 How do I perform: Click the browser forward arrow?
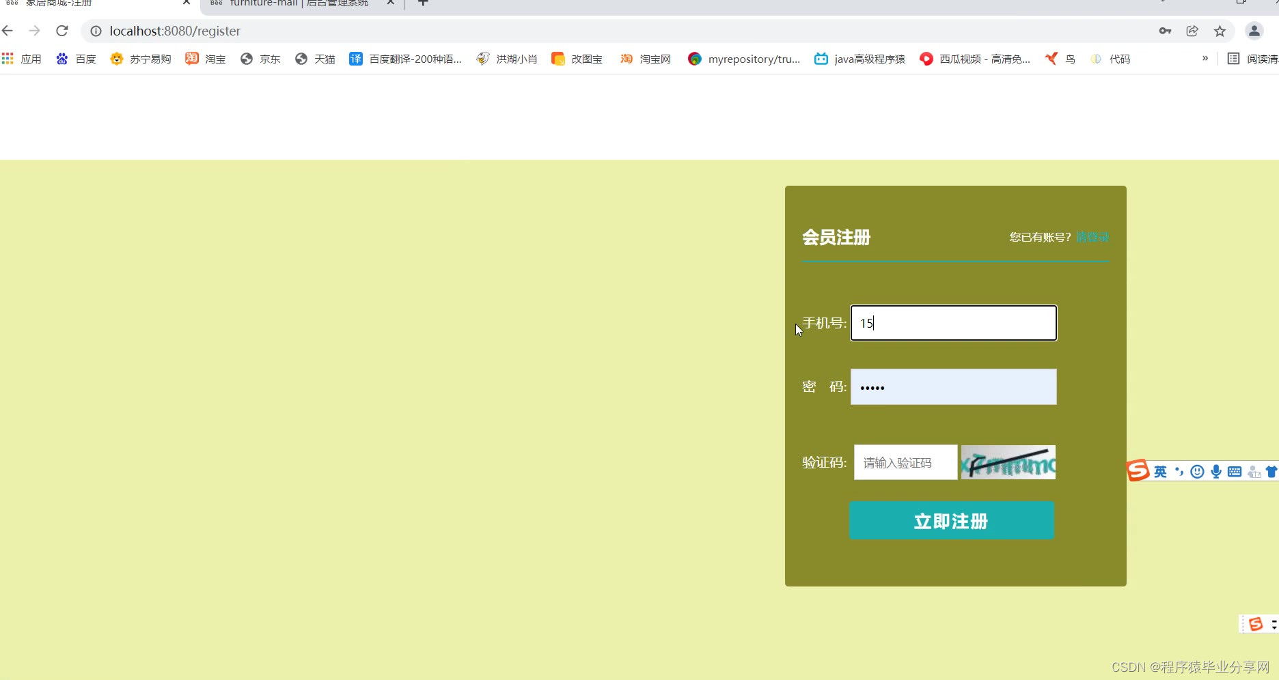click(x=35, y=31)
